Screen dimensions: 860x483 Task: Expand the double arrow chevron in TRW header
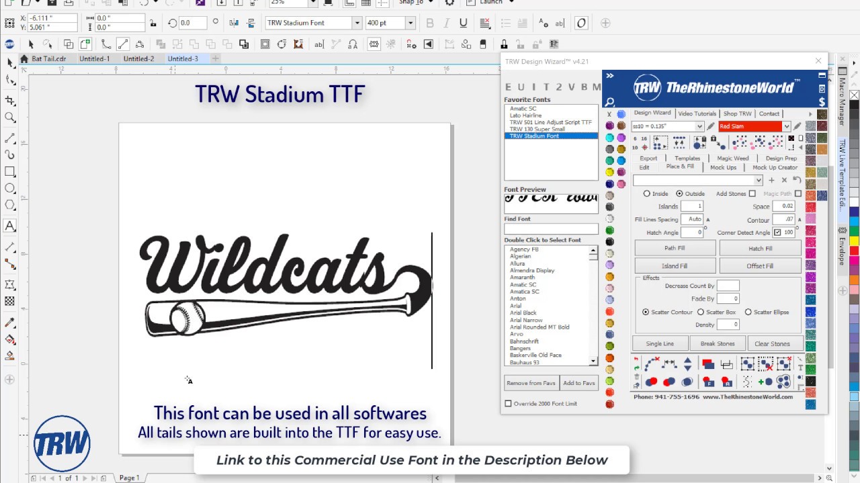coord(609,76)
